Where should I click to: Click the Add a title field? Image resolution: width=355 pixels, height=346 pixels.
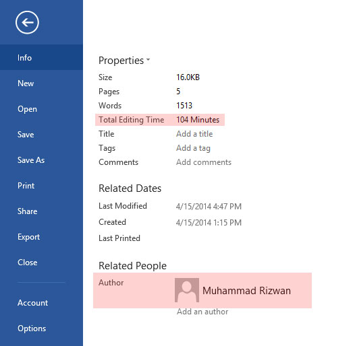click(x=194, y=134)
